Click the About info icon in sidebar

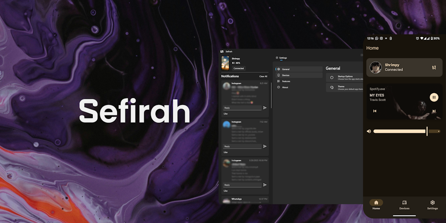pyautogui.click(x=279, y=87)
